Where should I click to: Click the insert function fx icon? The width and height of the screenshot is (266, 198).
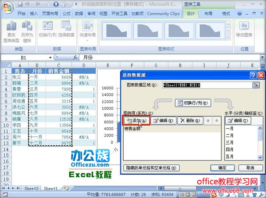(x=75, y=57)
